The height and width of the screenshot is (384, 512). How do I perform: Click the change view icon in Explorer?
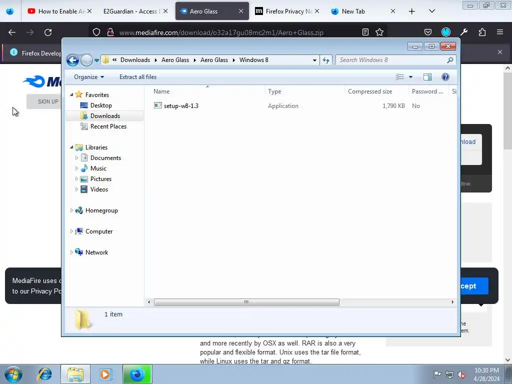click(x=399, y=77)
